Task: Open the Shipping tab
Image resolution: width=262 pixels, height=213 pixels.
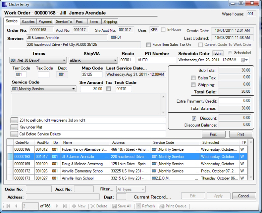Action: [110, 22]
